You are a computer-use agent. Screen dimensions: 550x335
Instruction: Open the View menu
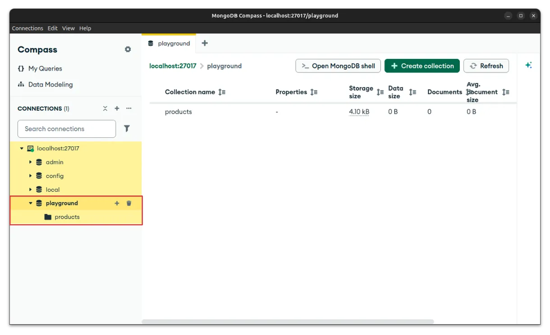68,28
